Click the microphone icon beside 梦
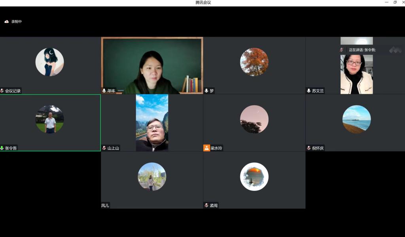The height and width of the screenshot is (237, 405). (206, 91)
